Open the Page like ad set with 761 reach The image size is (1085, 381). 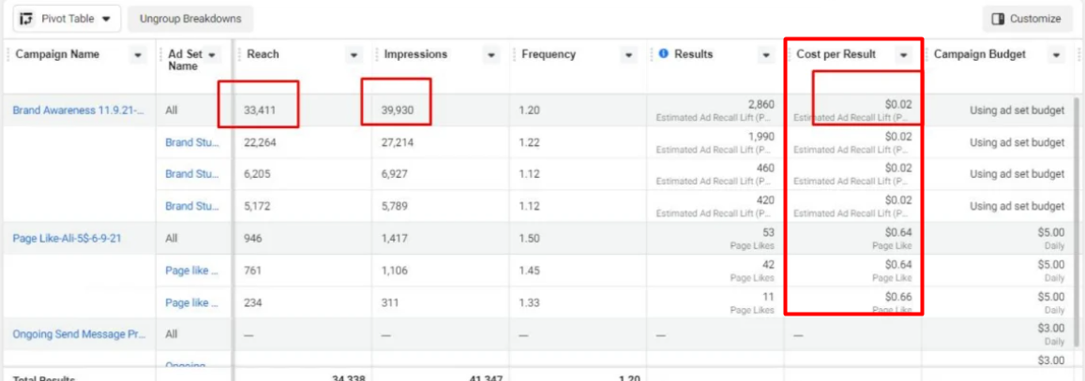[191, 271]
